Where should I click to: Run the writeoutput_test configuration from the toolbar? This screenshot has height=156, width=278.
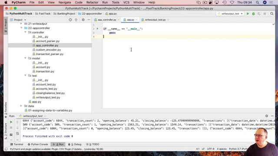(248, 13)
